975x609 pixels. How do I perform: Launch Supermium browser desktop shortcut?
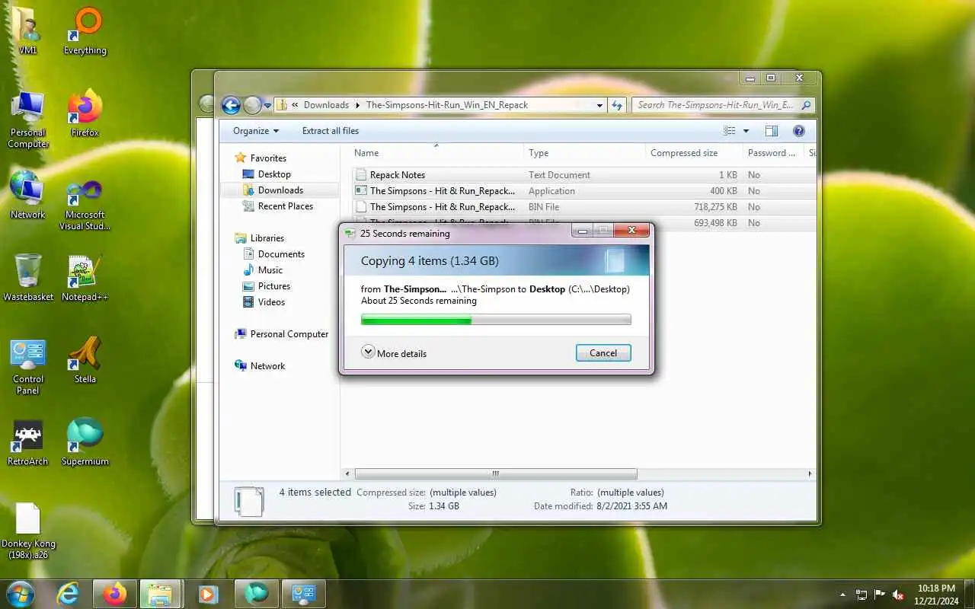pyautogui.click(x=85, y=442)
